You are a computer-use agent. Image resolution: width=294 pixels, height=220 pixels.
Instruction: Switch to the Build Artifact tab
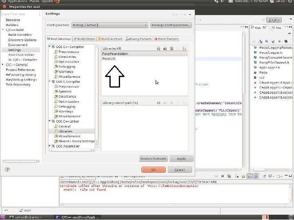(x=110, y=39)
